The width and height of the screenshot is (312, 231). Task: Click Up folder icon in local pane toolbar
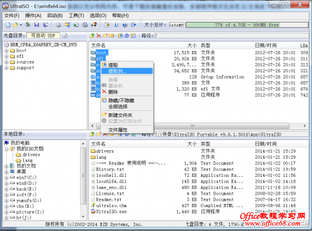(x=92, y=134)
